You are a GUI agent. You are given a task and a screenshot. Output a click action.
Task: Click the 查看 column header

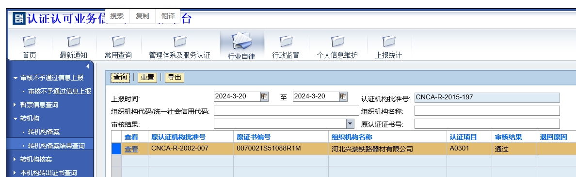coord(134,137)
